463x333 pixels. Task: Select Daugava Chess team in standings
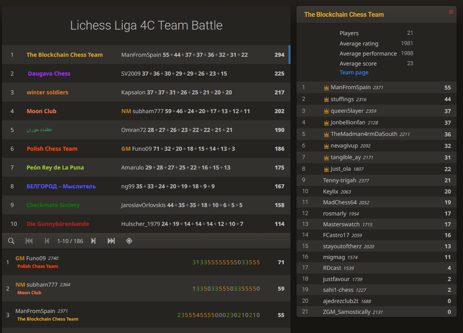click(49, 74)
